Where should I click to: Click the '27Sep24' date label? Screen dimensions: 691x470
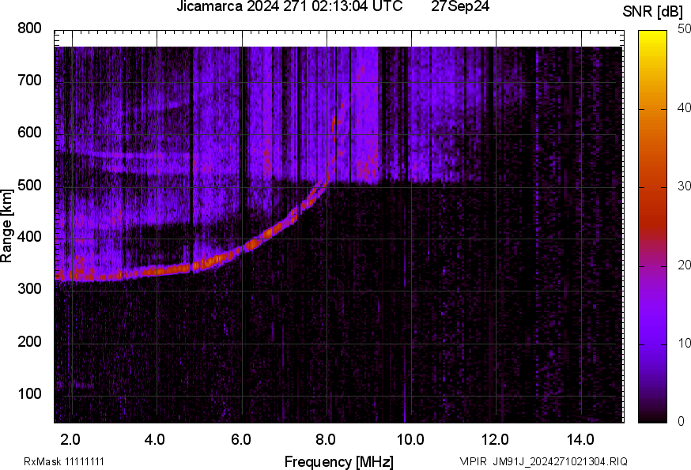pyautogui.click(x=460, y=6)
